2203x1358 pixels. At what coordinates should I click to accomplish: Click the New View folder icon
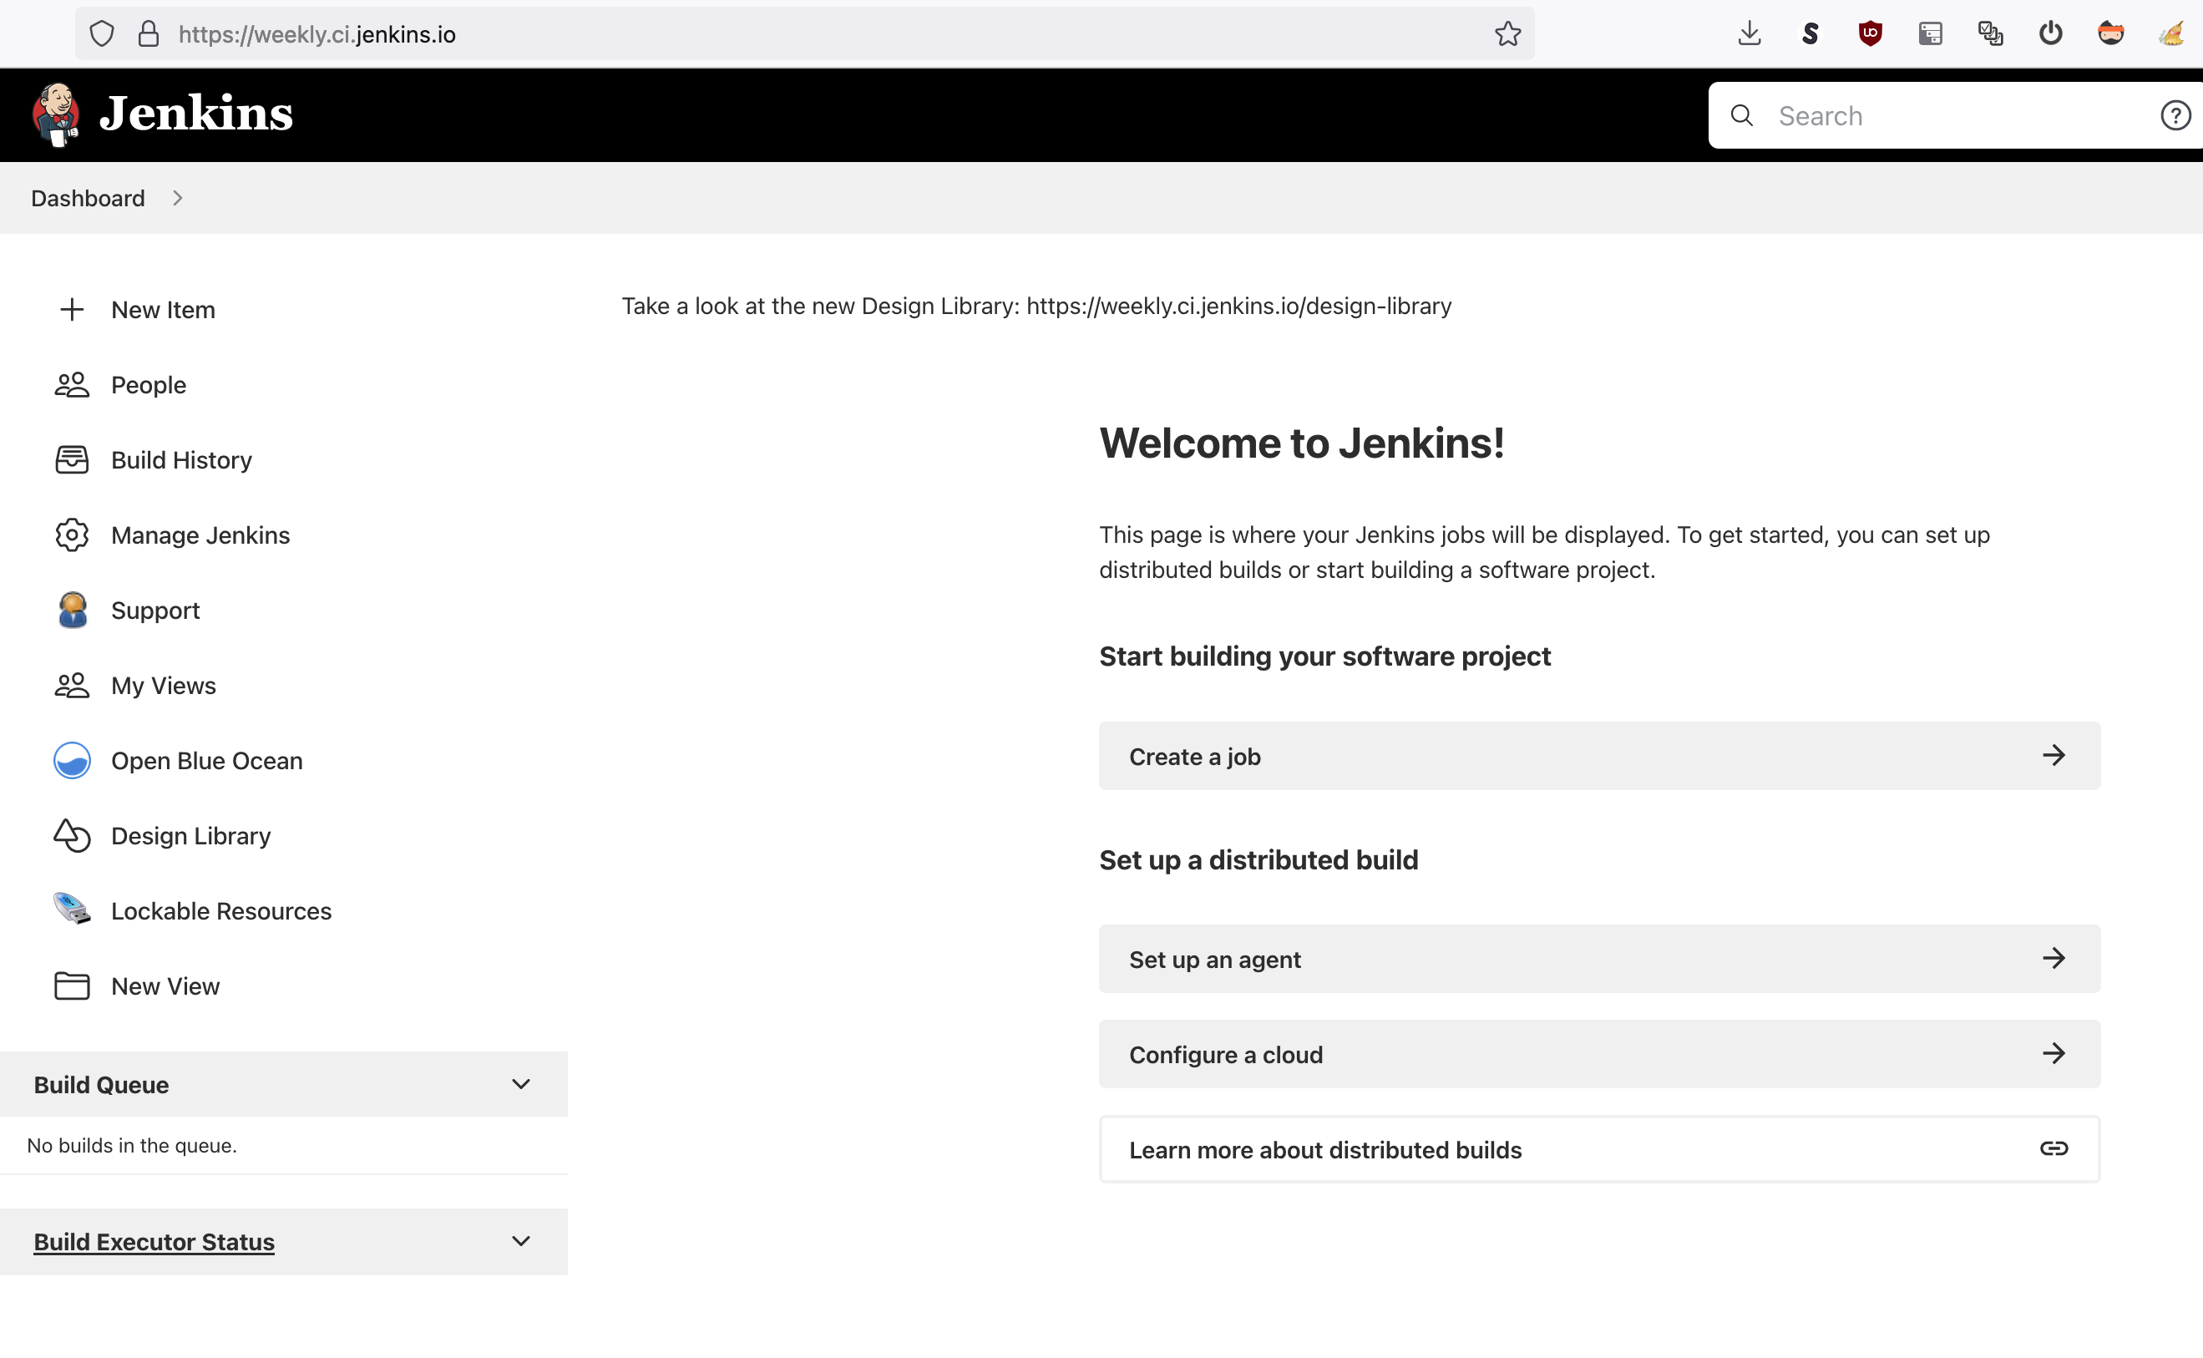pos(72,986)
